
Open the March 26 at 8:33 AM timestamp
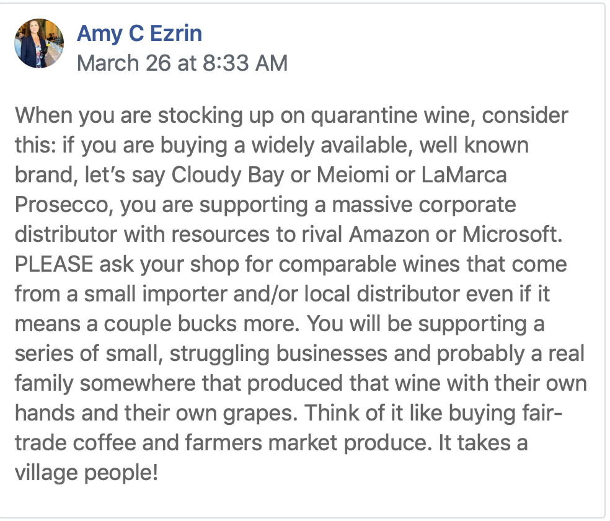point(182,63)
